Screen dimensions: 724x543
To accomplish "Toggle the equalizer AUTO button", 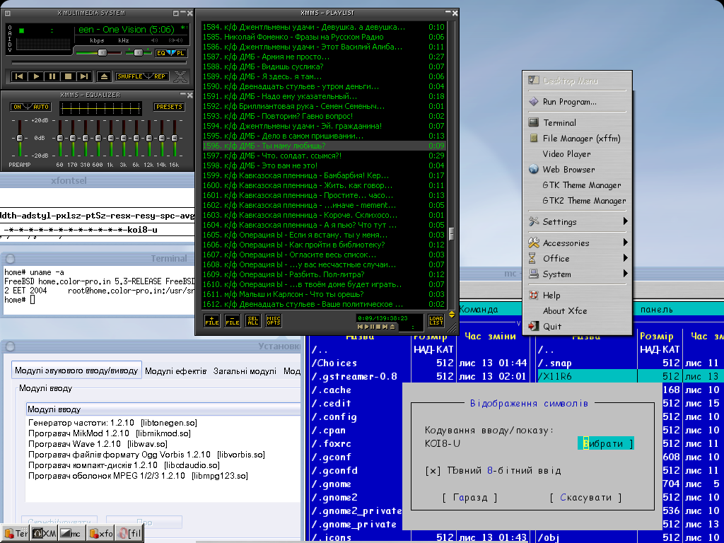I will [x=40, y=107].
